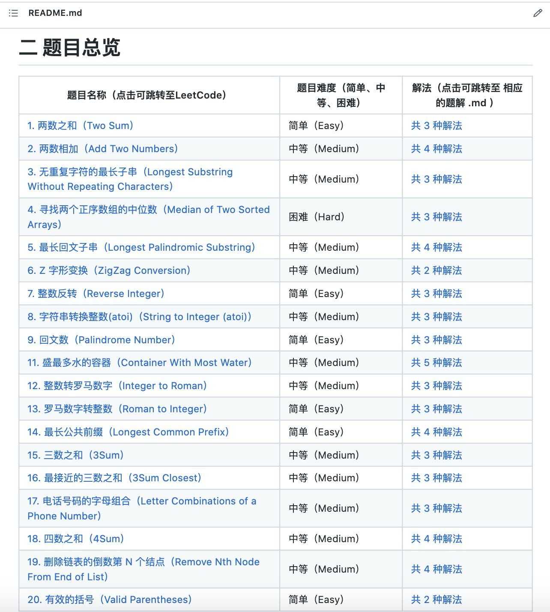This screenshot has height=612, width=550.
Task: Click the edit pencil icon for README.md
Action: click(x=537, y=13)
